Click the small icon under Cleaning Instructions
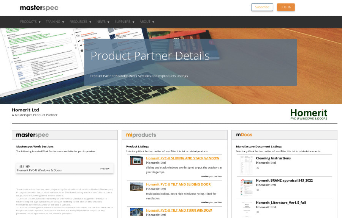This screenshot has width=342, height=218. 257,168
